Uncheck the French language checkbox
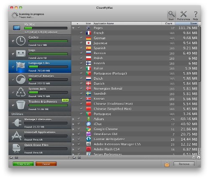The height and width of the screenshot is (179, 209). 81,33
